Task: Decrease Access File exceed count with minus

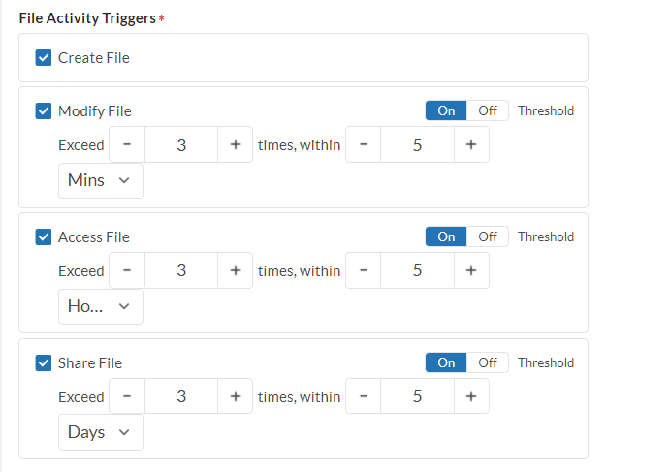Action: [127, 271]
